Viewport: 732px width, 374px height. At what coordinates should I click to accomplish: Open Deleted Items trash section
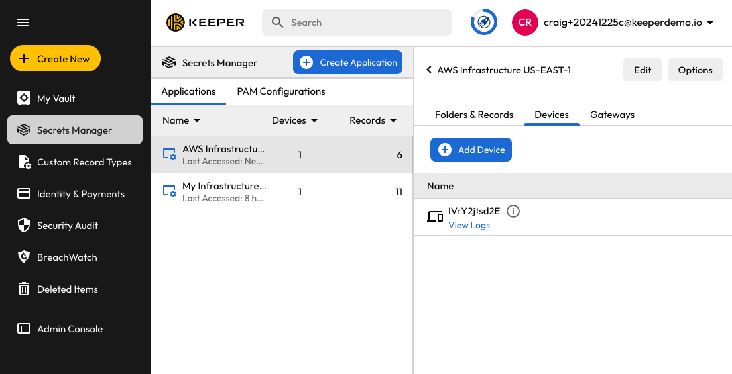[67, 289]
